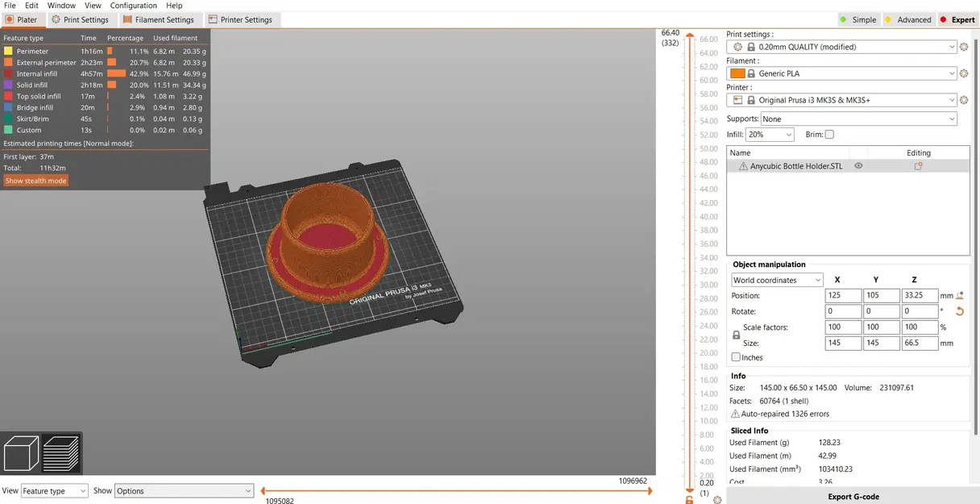Open print settings preset gear icon
This screenshot has width=980, height=504.
(964, 47)
